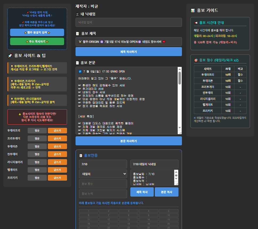Click the chart icon beside 홍보 가이드

[193, 11]
